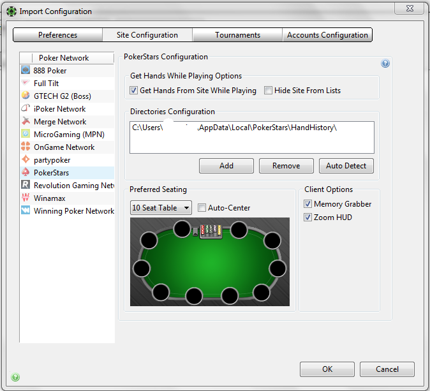Screen dimensions: 430x391
Task: Click the Cancel button
Action: pos(387,369)
